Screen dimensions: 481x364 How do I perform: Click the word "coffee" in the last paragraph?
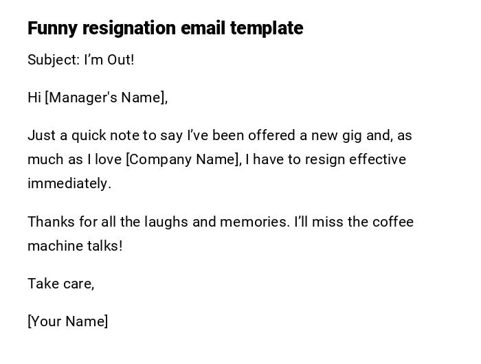pyautogui.click(x=392, y=222)
